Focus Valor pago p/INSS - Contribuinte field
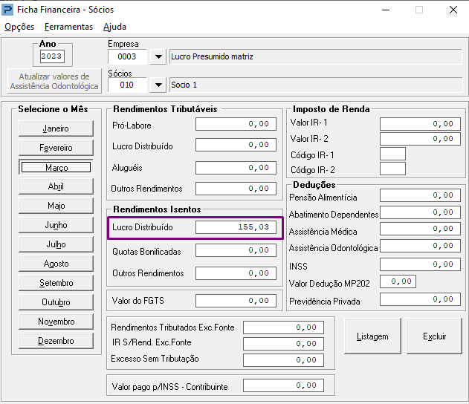Viewport: 469px width, 404px height. pos(285,386)
